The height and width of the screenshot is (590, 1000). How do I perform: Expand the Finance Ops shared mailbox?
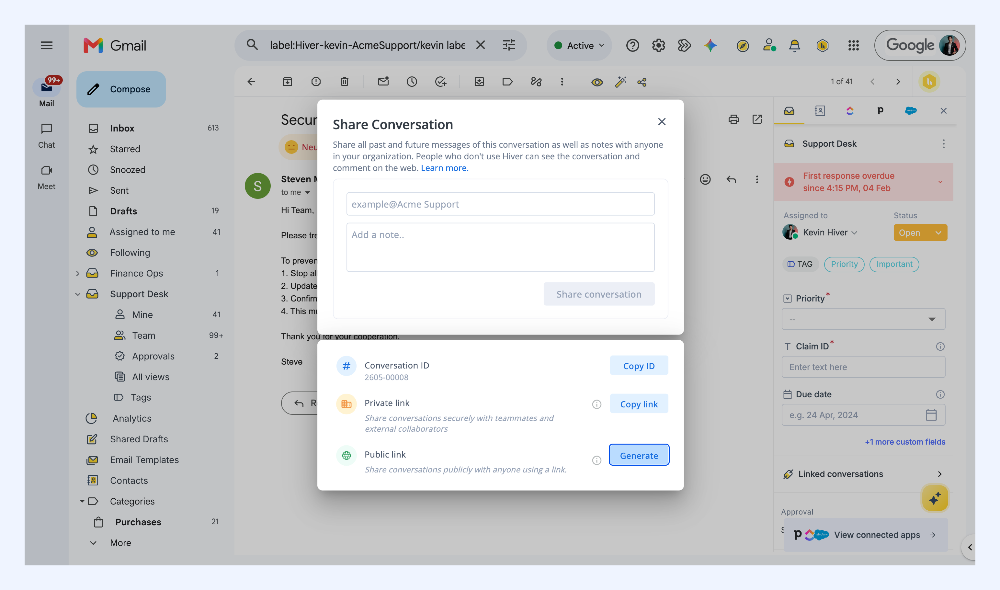(77, 274)
